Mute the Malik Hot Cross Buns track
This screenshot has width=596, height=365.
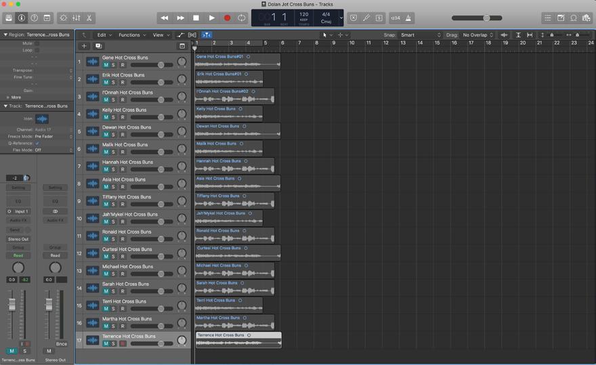pyautogui.click(x=106, y=152)
